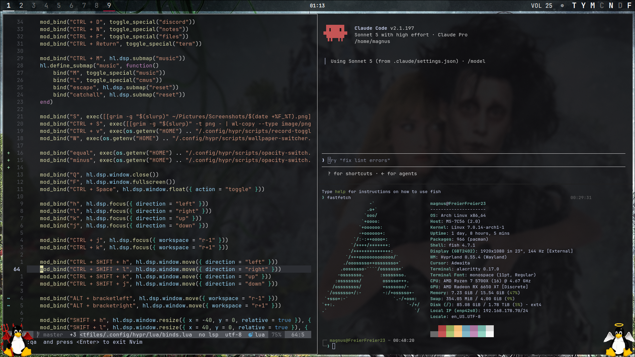Click "/model" in Claude Code notice

point(477,61)
